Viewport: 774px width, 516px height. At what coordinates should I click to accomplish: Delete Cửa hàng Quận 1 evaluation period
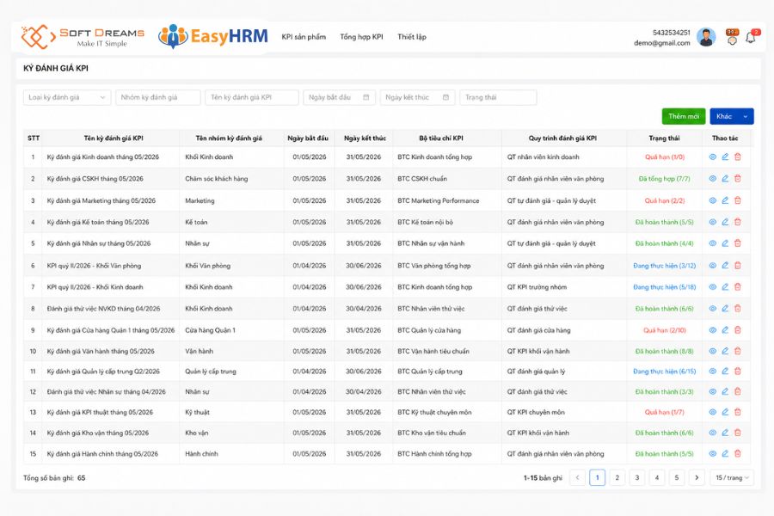pyautogui.click(x=738, y=330)
